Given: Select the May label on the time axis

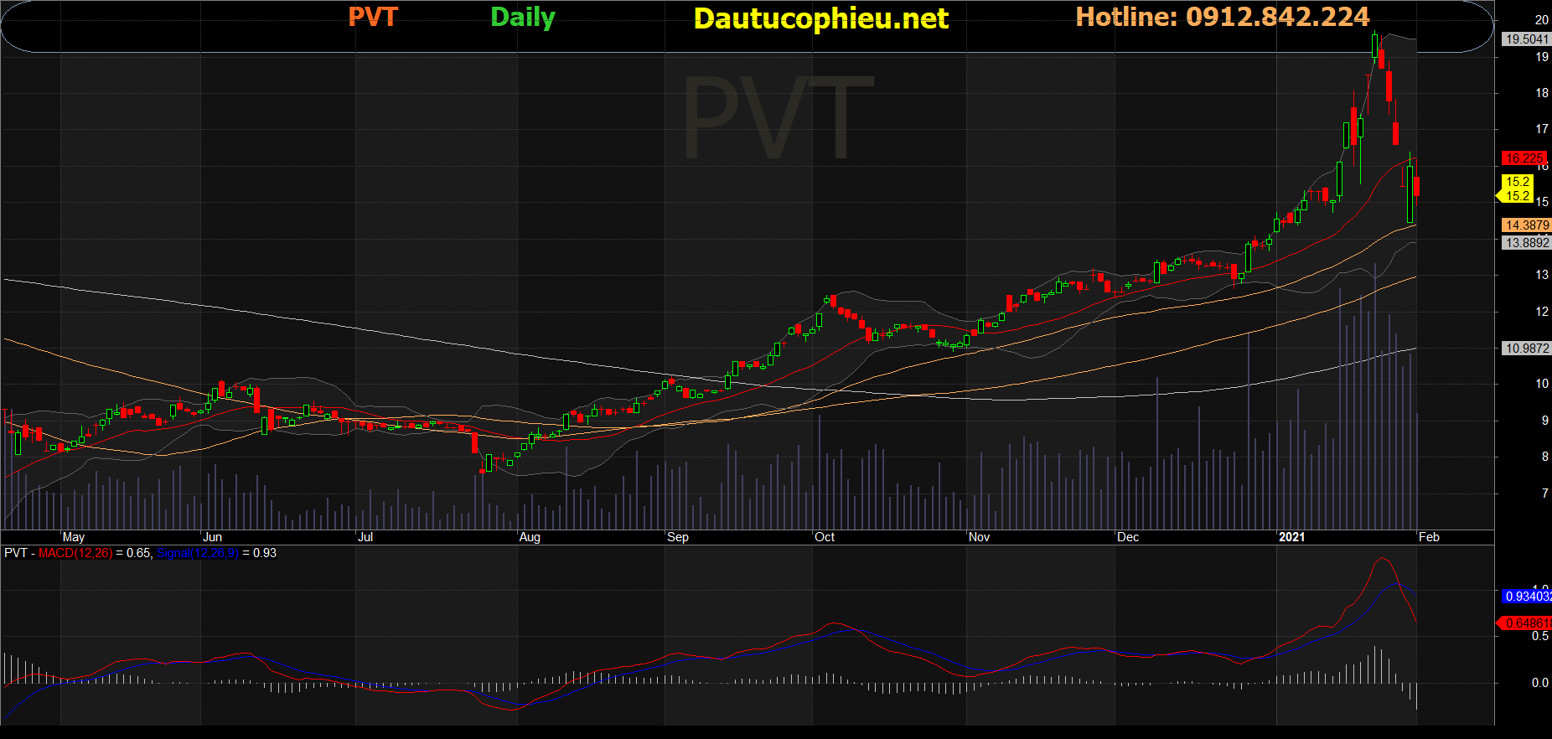Looking at the screenshot, I should [x=74, y=537].
